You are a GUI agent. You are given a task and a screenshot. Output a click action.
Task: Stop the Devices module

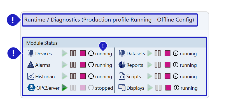pos(83,53)
